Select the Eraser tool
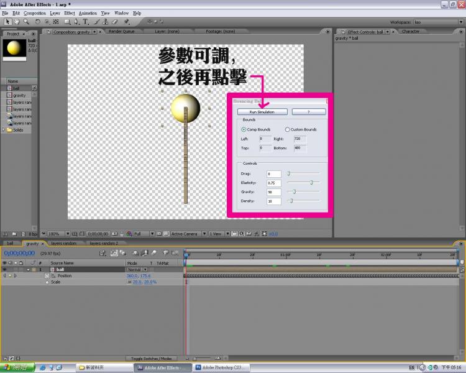466x373 pixels. (115, 22)
